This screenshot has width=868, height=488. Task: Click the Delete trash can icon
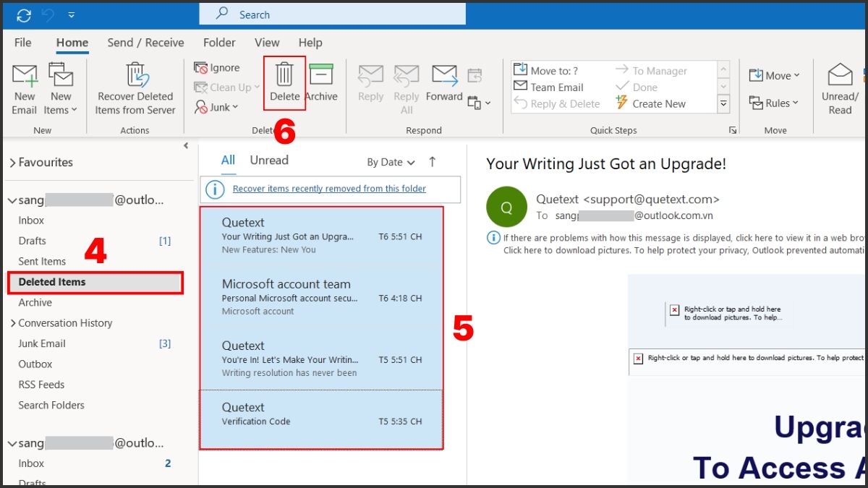point(284,74)
